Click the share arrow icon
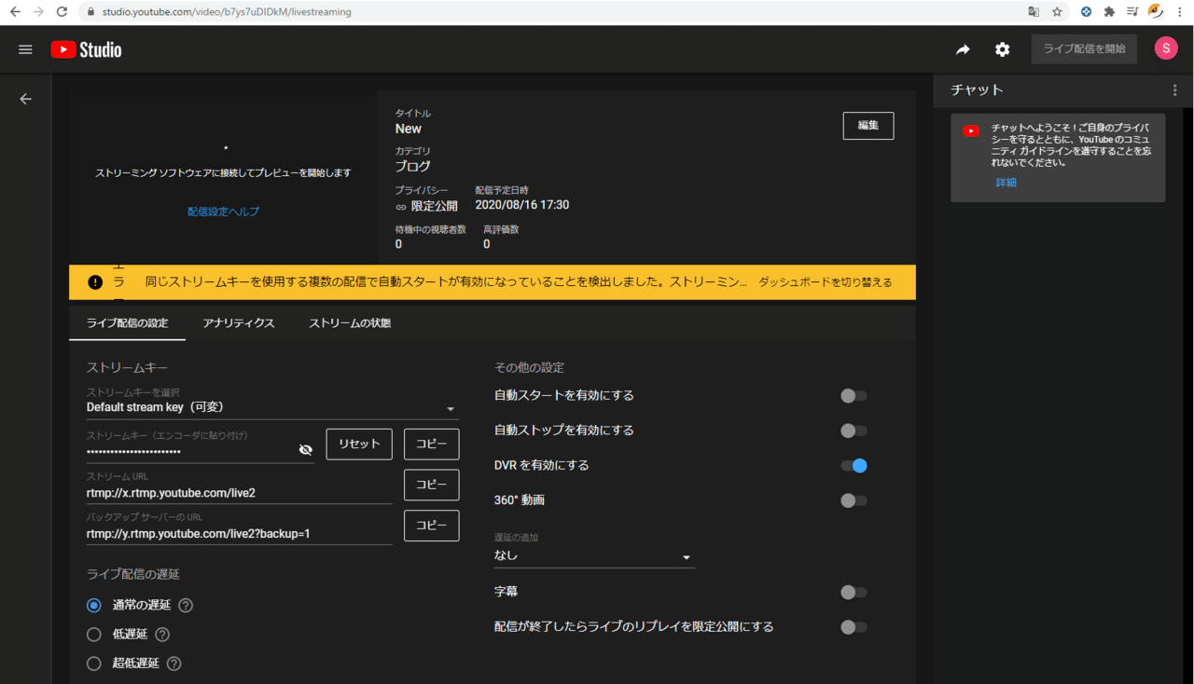The width and height of the screenshot is (1194, 684). coord(963,49)
